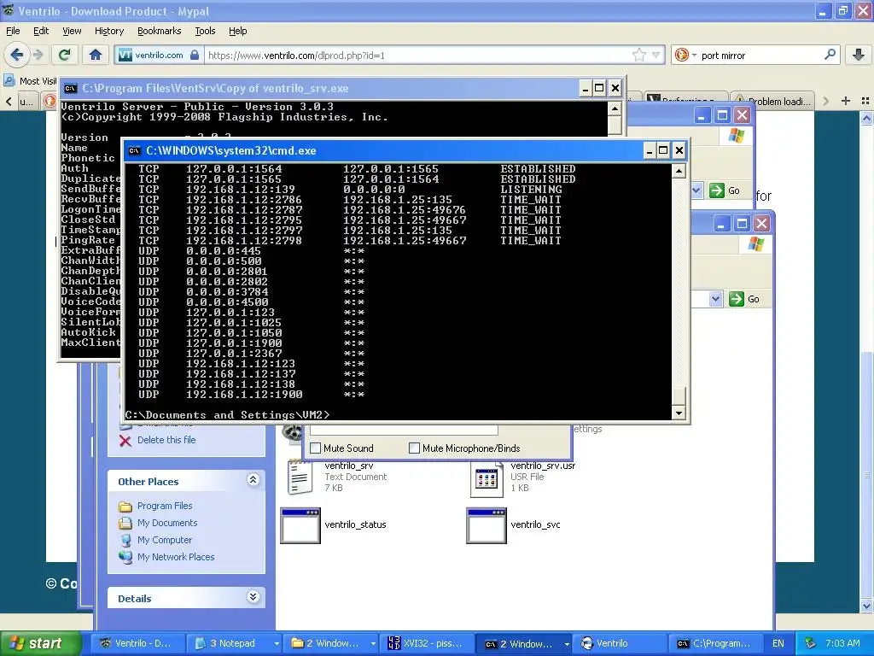
Task: Select the 'Problem loadi...' browser tab
Action: [772, 101]
